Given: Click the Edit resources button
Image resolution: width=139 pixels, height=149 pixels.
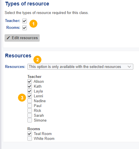Looking at the screenshot, I should tap(22, 38).
